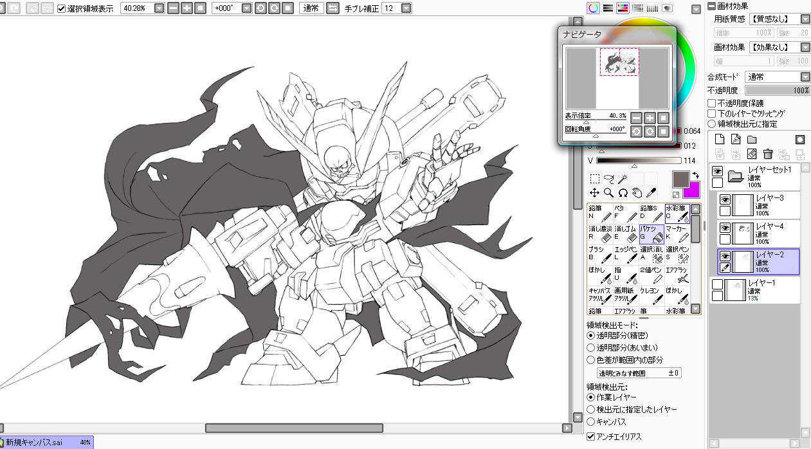Open the 手ブレ補正 stabilizer dropdown
This screenshot has height=449, width=811.
click(x=406, y=8)
